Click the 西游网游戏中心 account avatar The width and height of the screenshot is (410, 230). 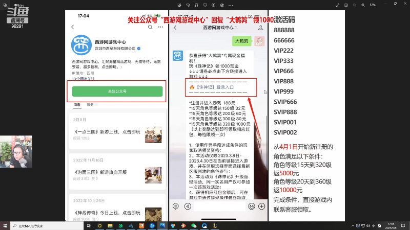click(x=81, y=45)
